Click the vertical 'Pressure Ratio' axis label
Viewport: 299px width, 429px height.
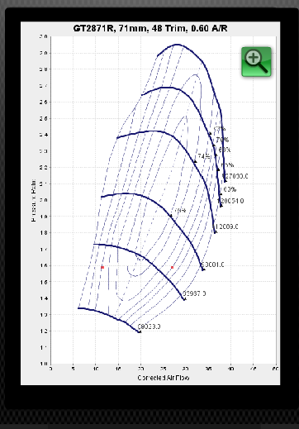pos(33,200)
